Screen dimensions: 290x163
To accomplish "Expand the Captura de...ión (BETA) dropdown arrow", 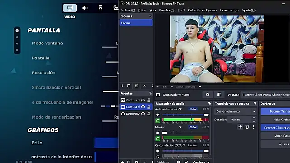I will coord(184,145).
